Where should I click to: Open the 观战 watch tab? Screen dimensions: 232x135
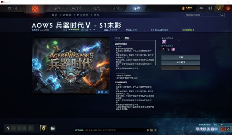click(96, 8)
